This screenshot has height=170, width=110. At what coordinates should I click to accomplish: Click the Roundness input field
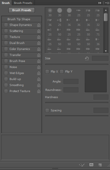(71, 90)
